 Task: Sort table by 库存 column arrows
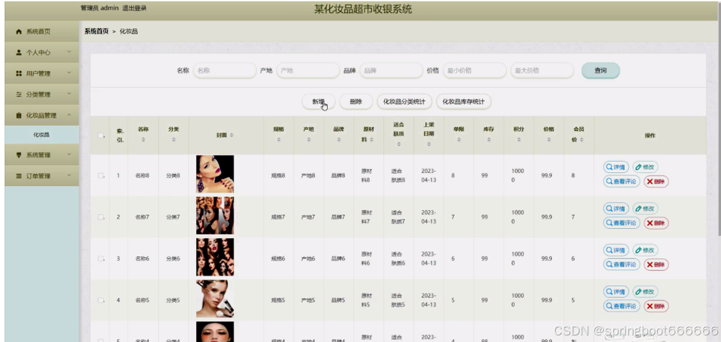coord(488,139)
